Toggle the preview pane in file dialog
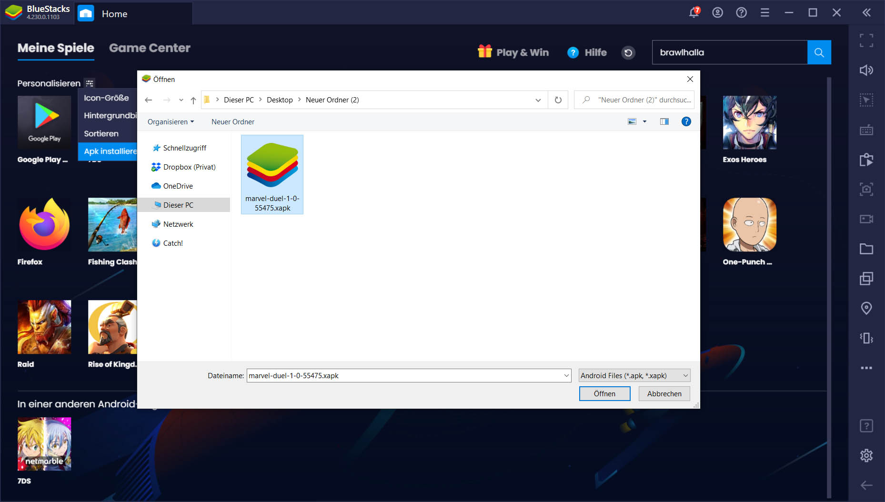 tap(664, 121)
